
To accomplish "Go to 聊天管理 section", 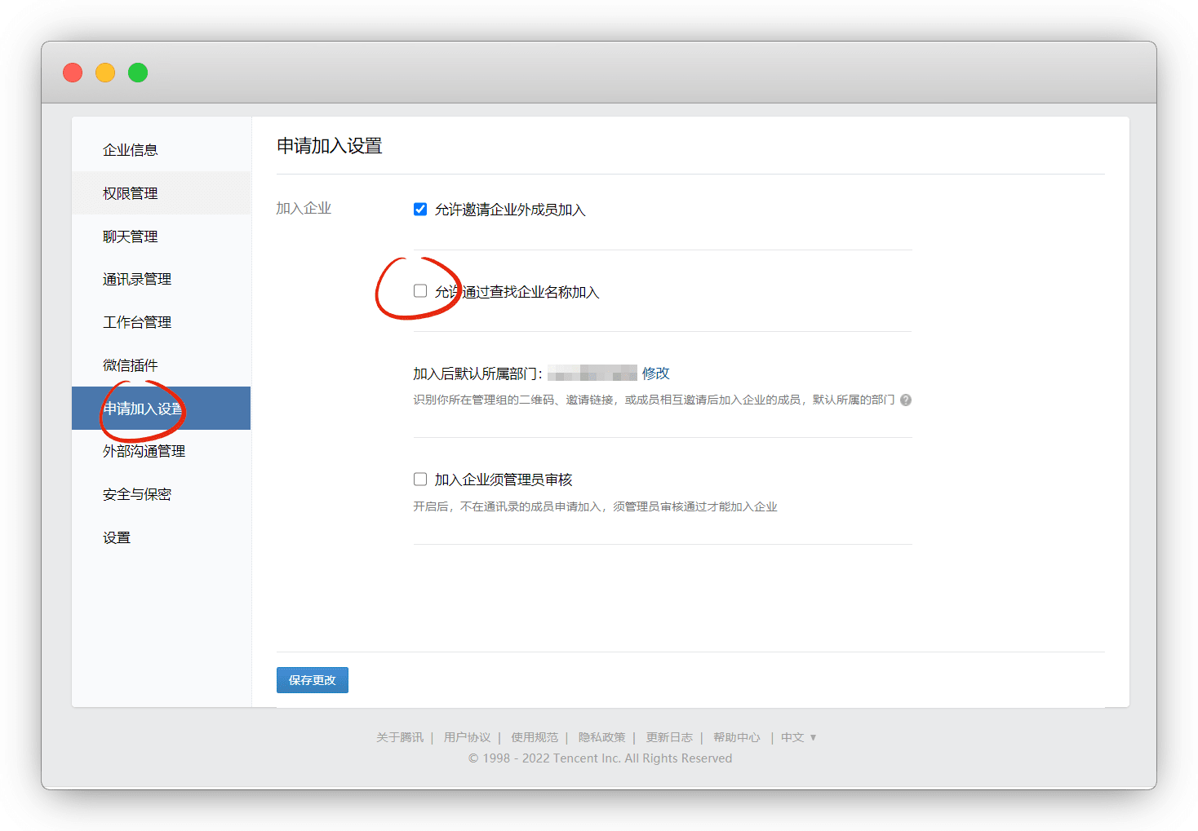I will click(x=131, y=236).
